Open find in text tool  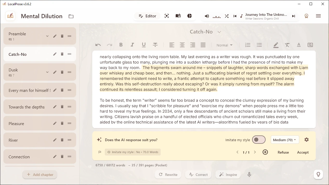tap(310, 45)
